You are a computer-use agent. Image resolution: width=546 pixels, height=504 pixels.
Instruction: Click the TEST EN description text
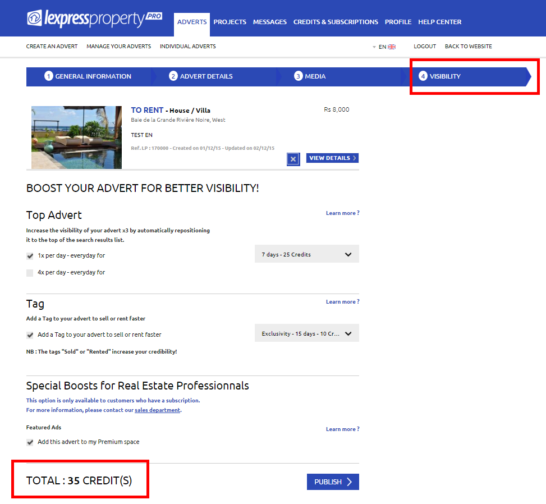[142, 135]
